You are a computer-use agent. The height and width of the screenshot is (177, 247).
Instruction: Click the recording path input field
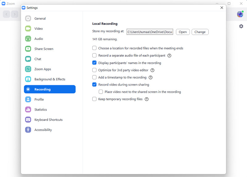pos(150,32)
